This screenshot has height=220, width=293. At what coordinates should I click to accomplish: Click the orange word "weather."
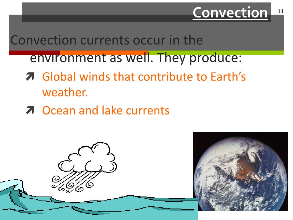point(65,93)
